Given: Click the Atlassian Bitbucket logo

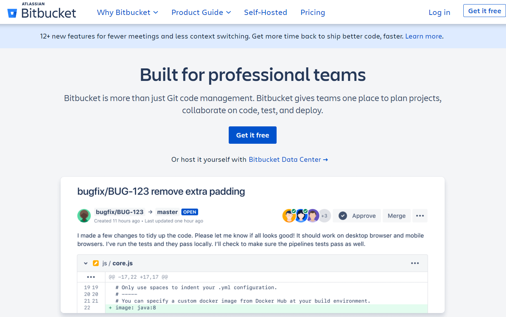Looking at the screenshot, I should (x=42, y=11).
